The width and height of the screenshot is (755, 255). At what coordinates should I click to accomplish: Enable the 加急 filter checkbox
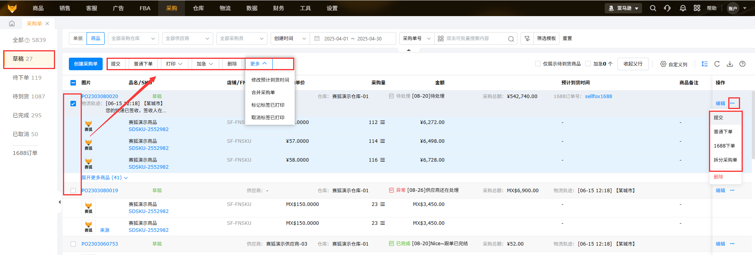pyautogui.click(x=588, y=64)
